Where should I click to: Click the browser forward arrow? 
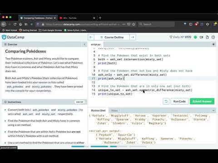[10, 24]
